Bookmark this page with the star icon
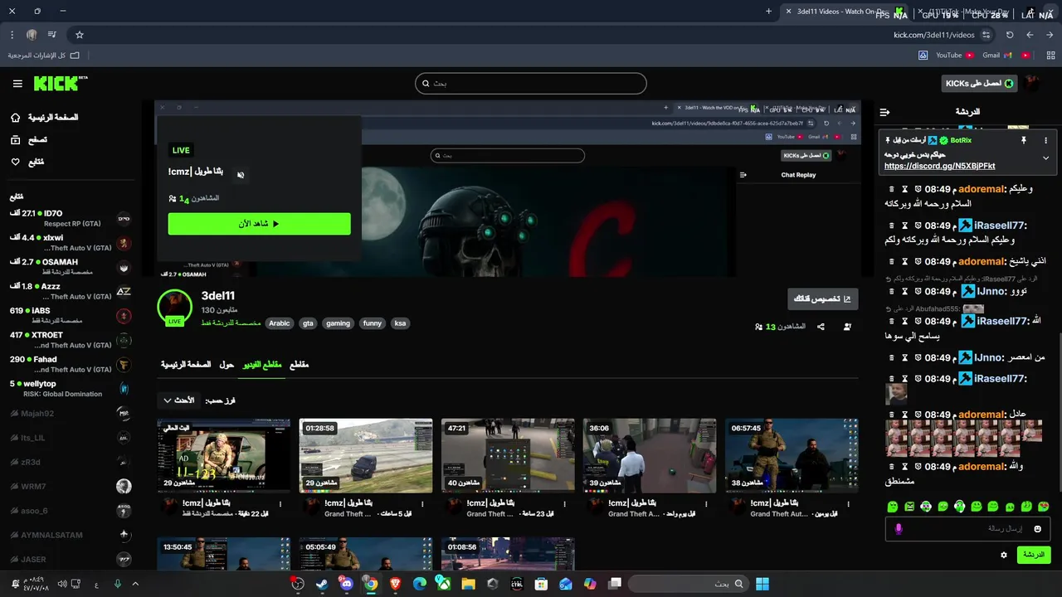The width and height of the screenshot is (1062, 597). click(x=80, y=35)
